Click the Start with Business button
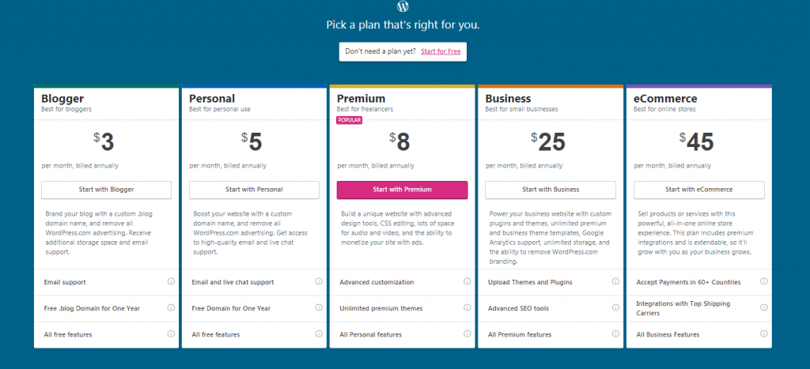This screenshot has height=369, width=810. click(551, 190)
